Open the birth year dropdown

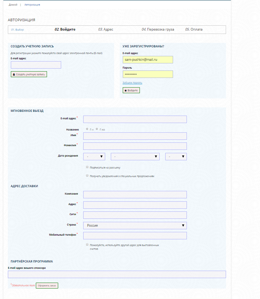tap(176, 157)
